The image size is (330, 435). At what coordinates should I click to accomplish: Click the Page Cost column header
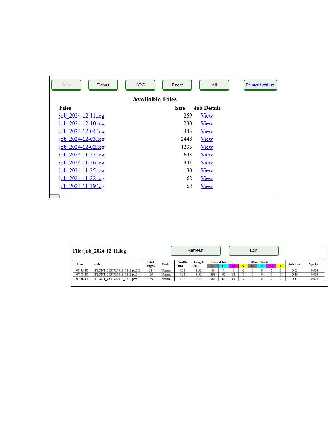pos(314,264)
